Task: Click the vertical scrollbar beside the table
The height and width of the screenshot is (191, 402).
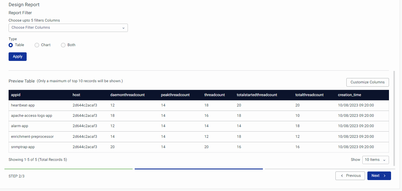Action: click(394, 118)
